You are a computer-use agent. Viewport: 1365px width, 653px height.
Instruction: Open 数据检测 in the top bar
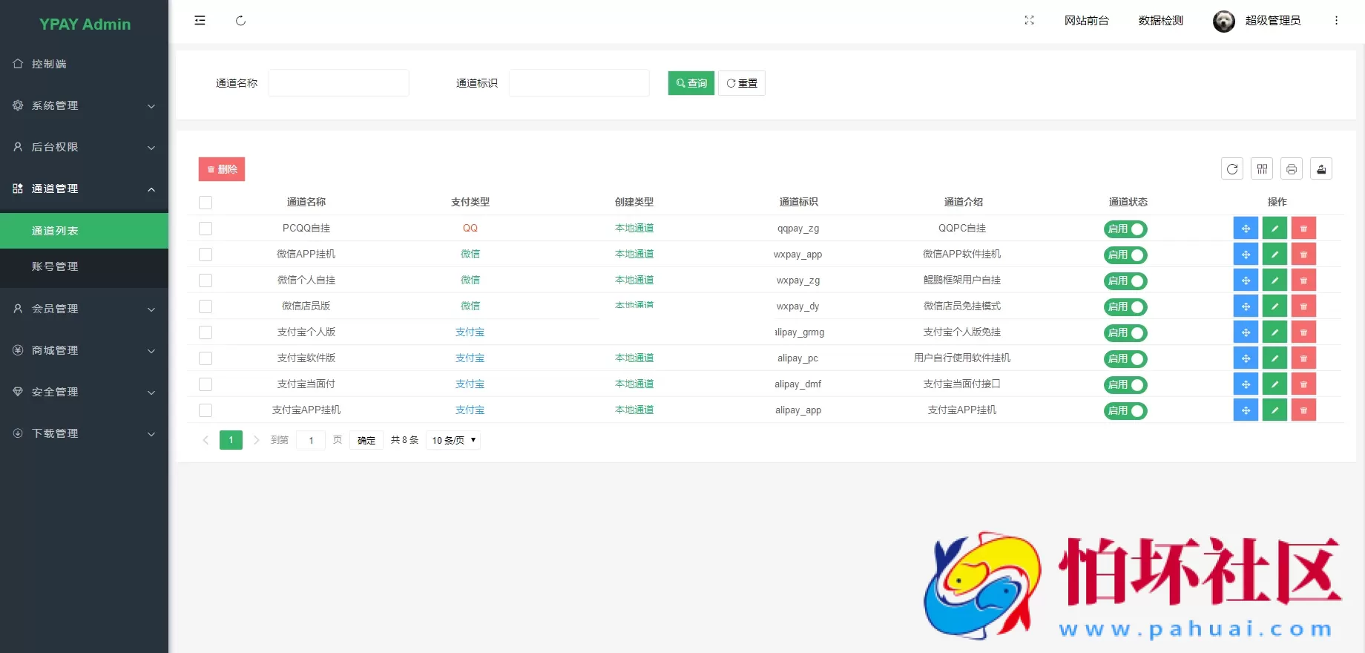click(1160, 21)
